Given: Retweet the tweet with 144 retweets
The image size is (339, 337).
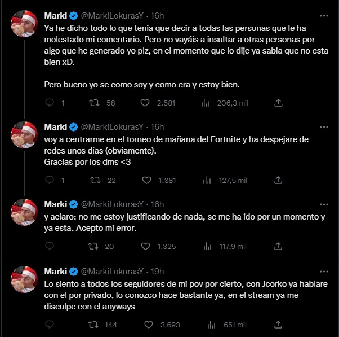Looking at the screenshot, I should point(96,325).
